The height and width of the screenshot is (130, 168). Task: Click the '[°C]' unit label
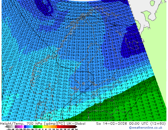[61, 124]
